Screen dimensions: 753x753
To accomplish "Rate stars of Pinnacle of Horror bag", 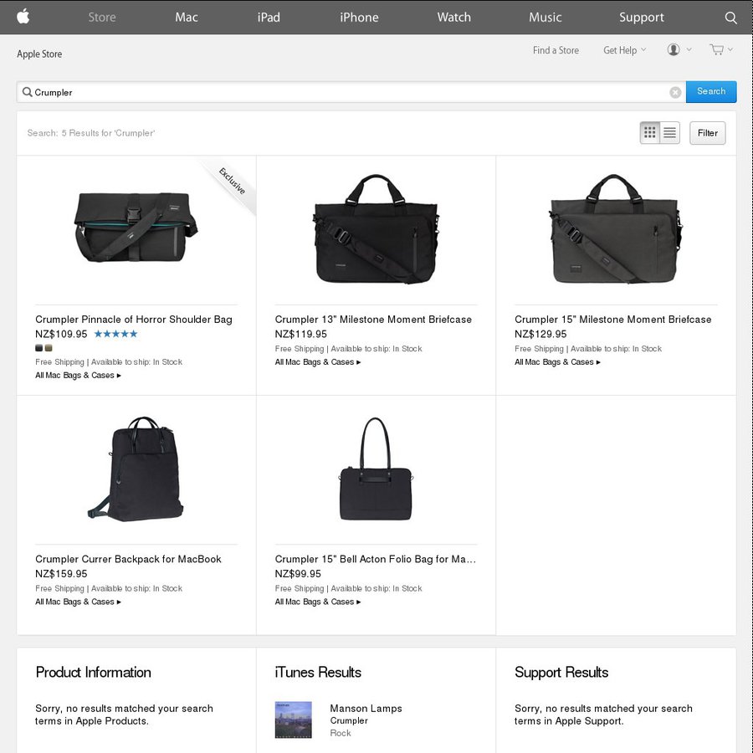I will (115, 334).
